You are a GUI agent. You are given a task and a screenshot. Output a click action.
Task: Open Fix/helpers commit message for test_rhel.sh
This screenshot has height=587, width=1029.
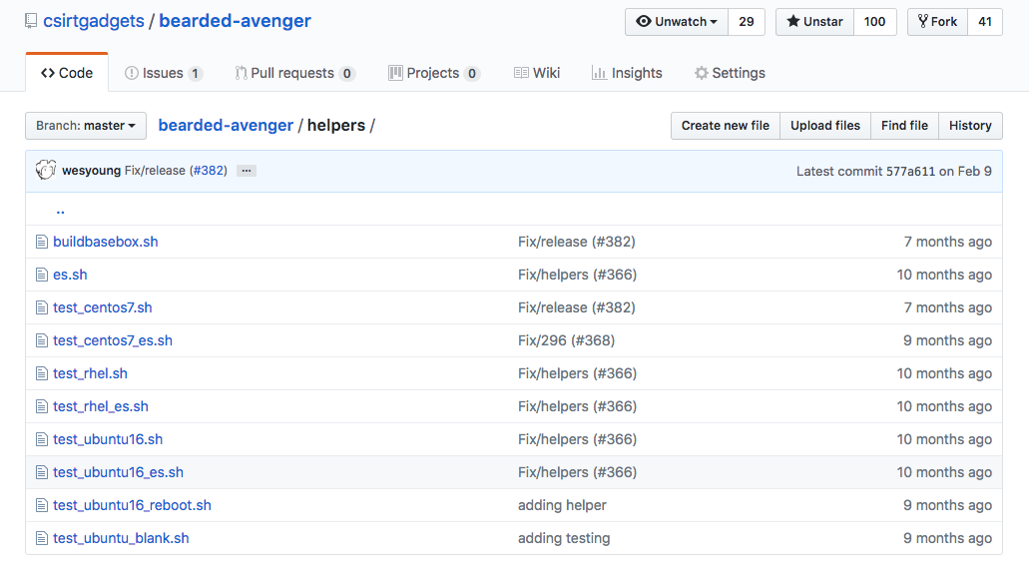click(577, 373)
